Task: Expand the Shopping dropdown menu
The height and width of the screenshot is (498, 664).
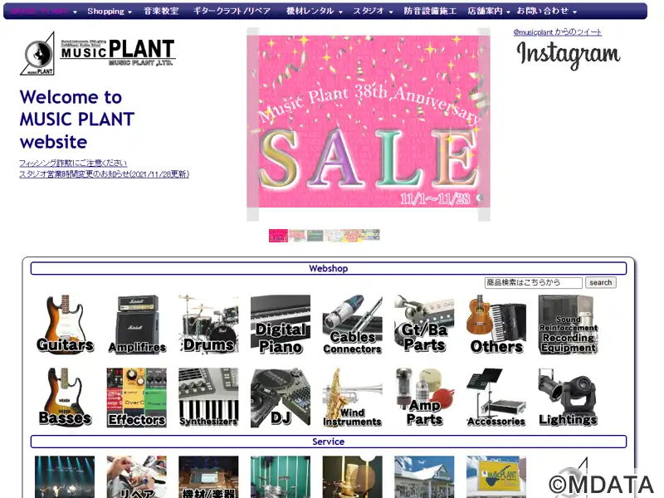Action: (x=110, y=12)
